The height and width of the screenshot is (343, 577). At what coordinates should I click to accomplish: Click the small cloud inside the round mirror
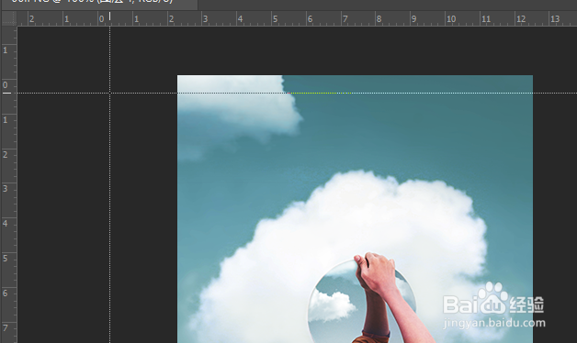pyautogui.click(x=333, y=305)
